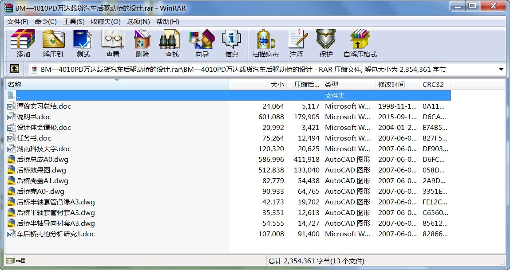Image resolution: width=510 pixels, height=270 pixels.
Task: Select file 设计体会谭俊.doc
Action: pos(43,128)
